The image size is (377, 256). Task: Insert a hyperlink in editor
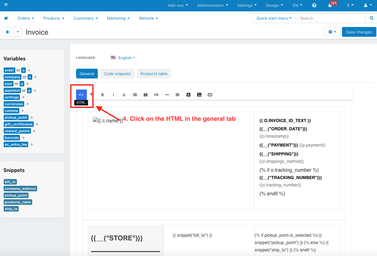click(156, 95)
